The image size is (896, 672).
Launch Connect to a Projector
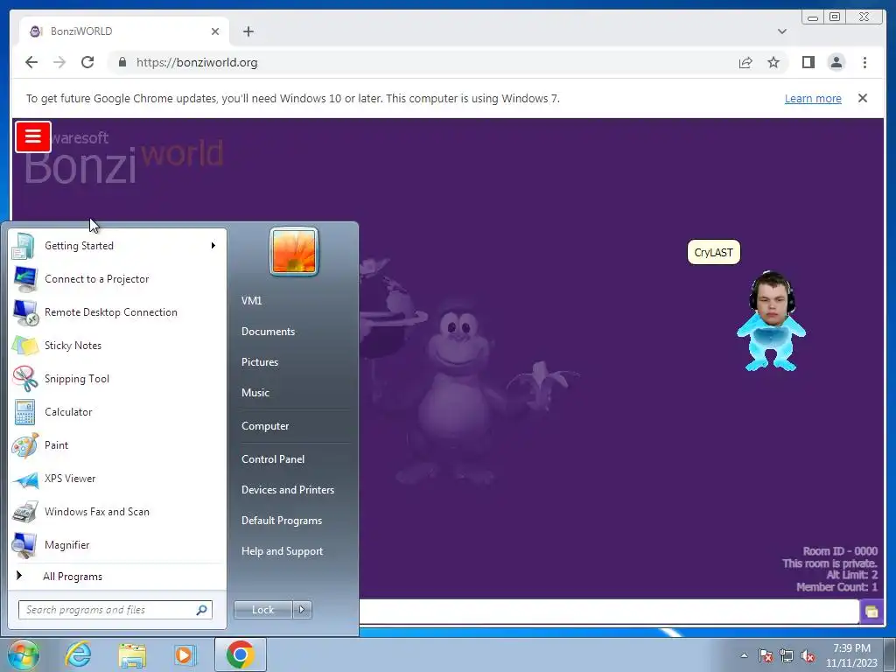pos(117,279)
